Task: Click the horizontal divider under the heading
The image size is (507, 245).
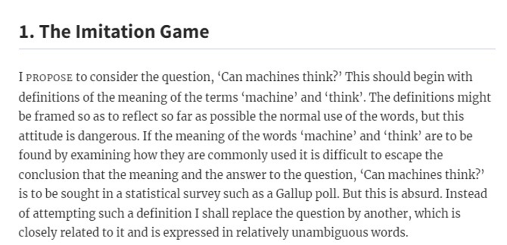Action: (257, 49)
